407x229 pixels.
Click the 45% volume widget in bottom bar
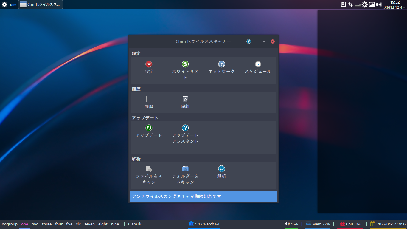(291, 224)
